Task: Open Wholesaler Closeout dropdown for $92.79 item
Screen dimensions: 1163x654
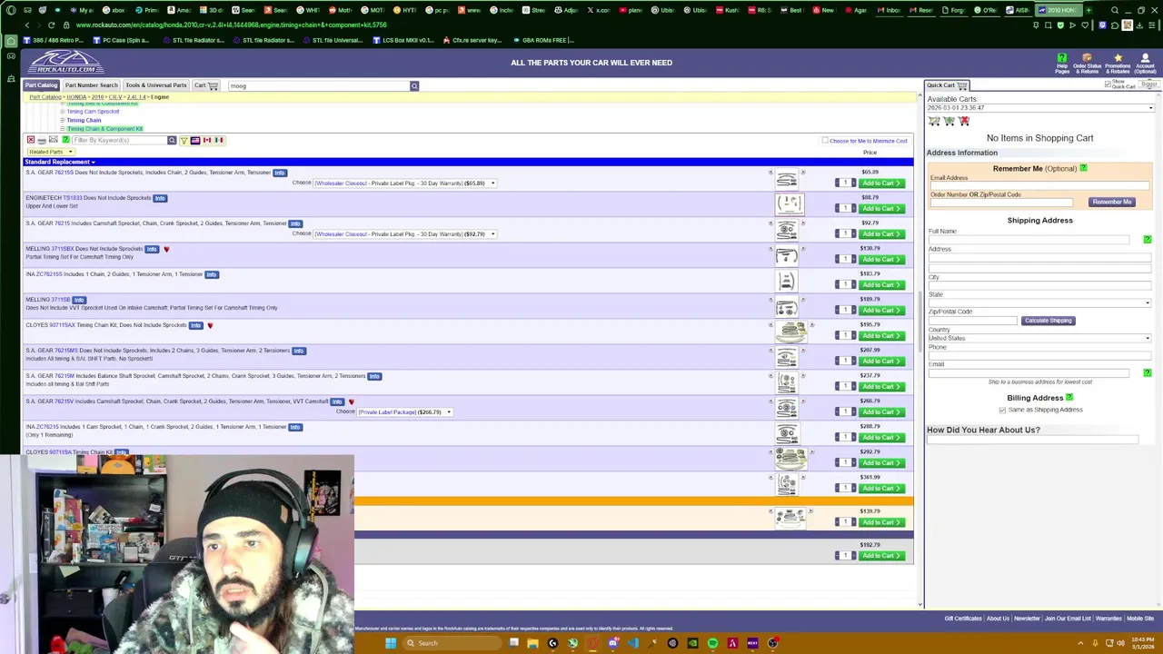Action: coord(405,234)
